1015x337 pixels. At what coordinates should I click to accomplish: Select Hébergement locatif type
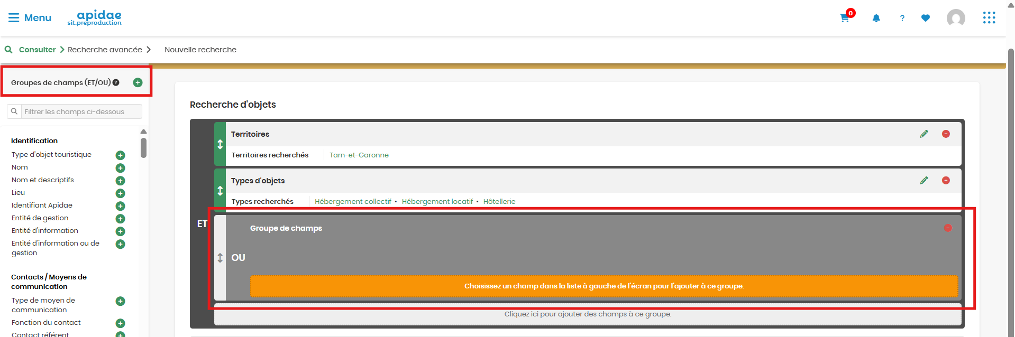click(x=437, y=202)
